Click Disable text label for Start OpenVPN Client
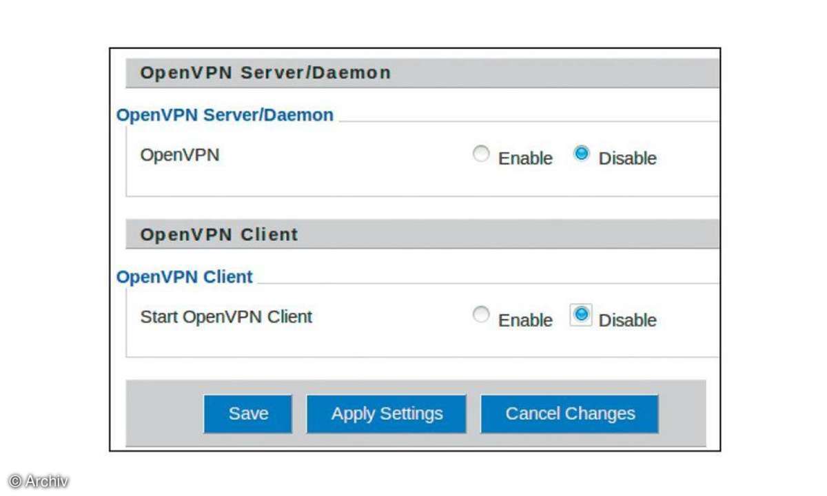This screenshot has width=827, height=496. point(627,320)
